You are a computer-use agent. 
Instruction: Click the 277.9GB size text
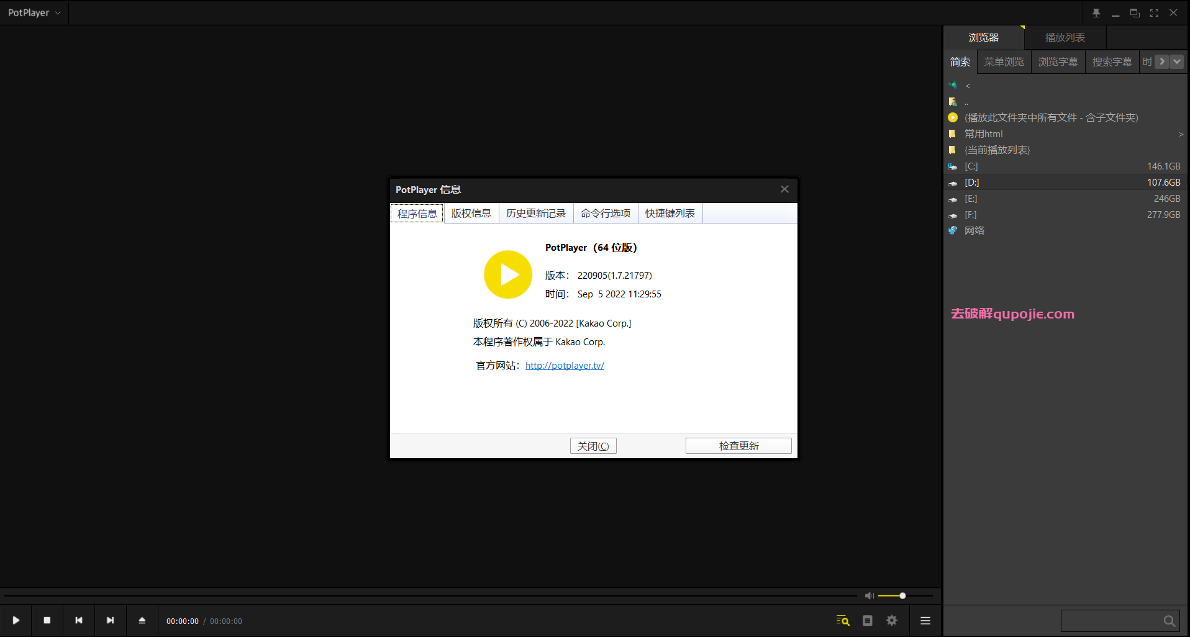[x=1164, y=215]
